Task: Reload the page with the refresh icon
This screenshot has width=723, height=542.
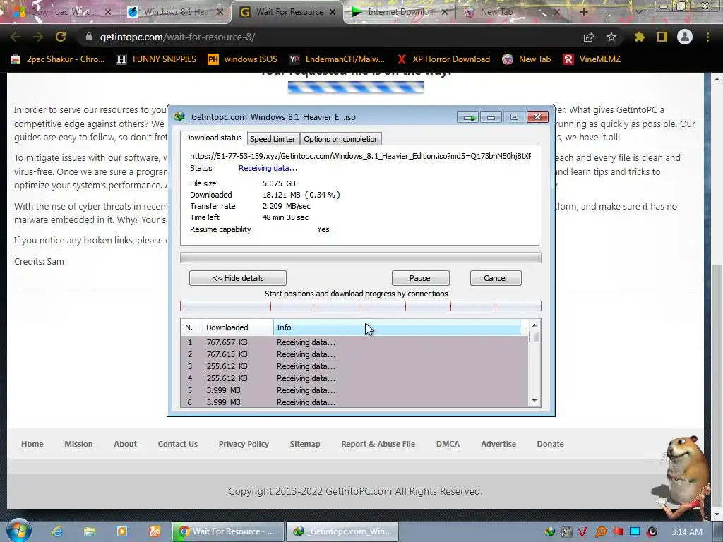Action: pos(61,37)
